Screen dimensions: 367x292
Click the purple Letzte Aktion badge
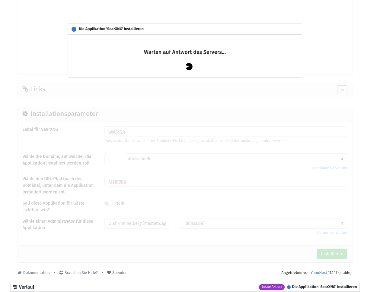click(272, 287)
